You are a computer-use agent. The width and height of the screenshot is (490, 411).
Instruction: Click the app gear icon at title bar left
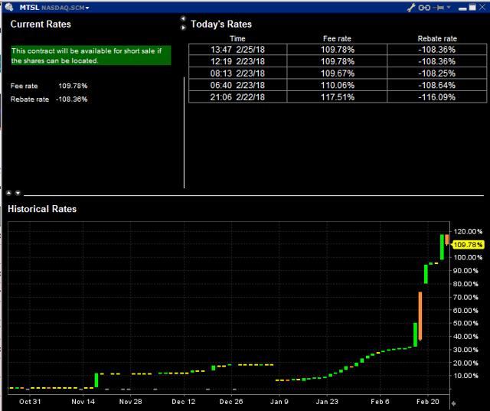click(x=9, y=7)
